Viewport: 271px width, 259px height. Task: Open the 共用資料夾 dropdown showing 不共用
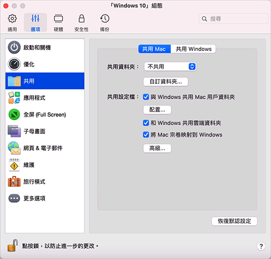(170, 67)
